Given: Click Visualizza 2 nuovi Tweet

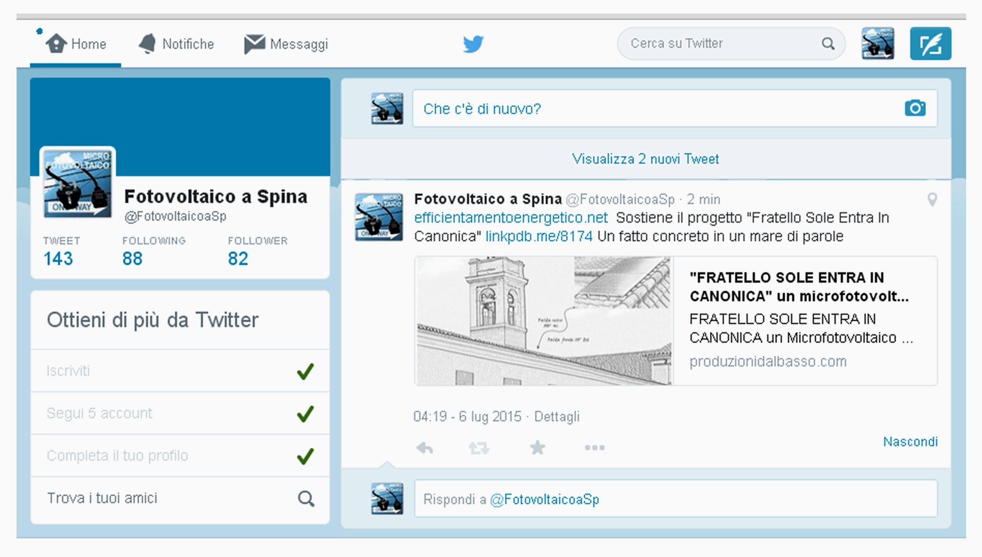Looking at the screenshot, I should click(646, 159).
